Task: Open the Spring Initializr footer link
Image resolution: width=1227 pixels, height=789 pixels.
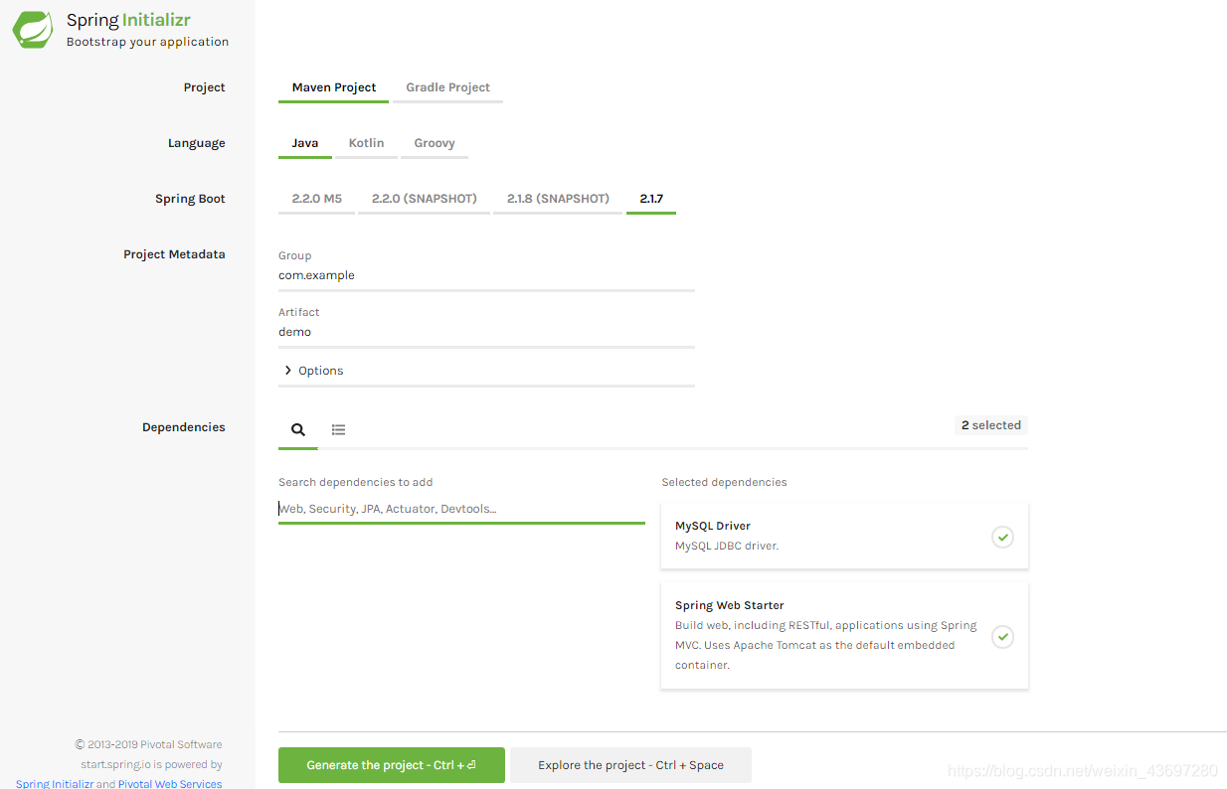Action: 55,784
